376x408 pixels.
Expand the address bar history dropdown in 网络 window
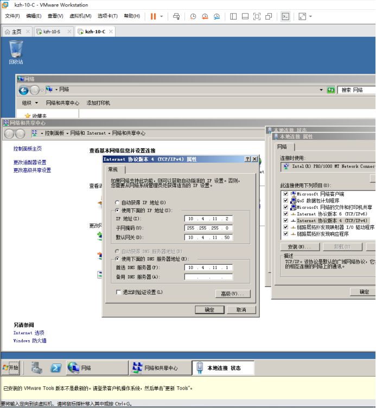(x=321, y=90)
